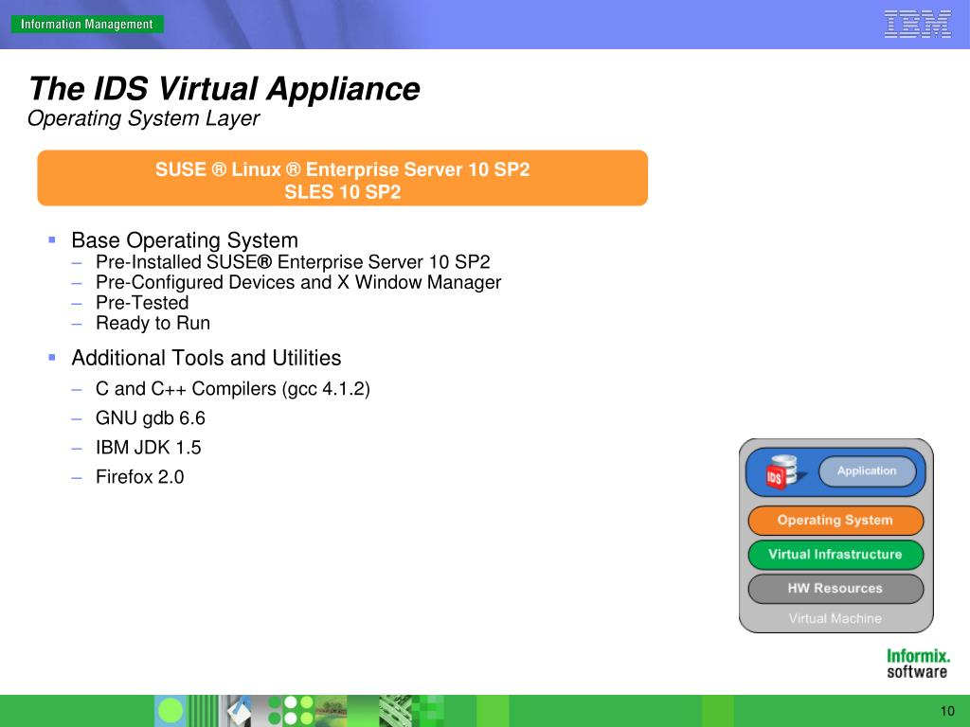This screenshot has width=970, height=727.
Task: Click the Pre-Tested bullet line
Action: [x=142, y=303]
